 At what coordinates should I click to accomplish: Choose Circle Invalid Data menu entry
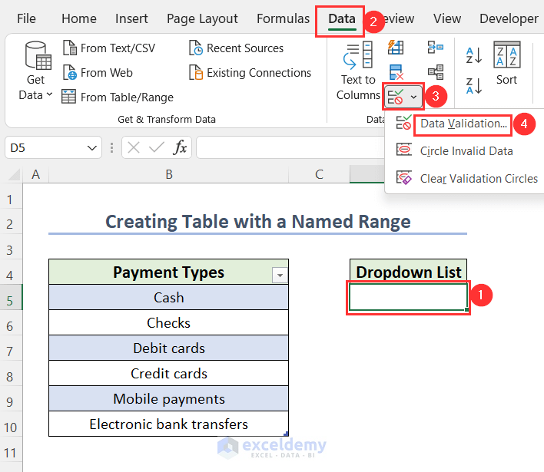click(466, 151)
